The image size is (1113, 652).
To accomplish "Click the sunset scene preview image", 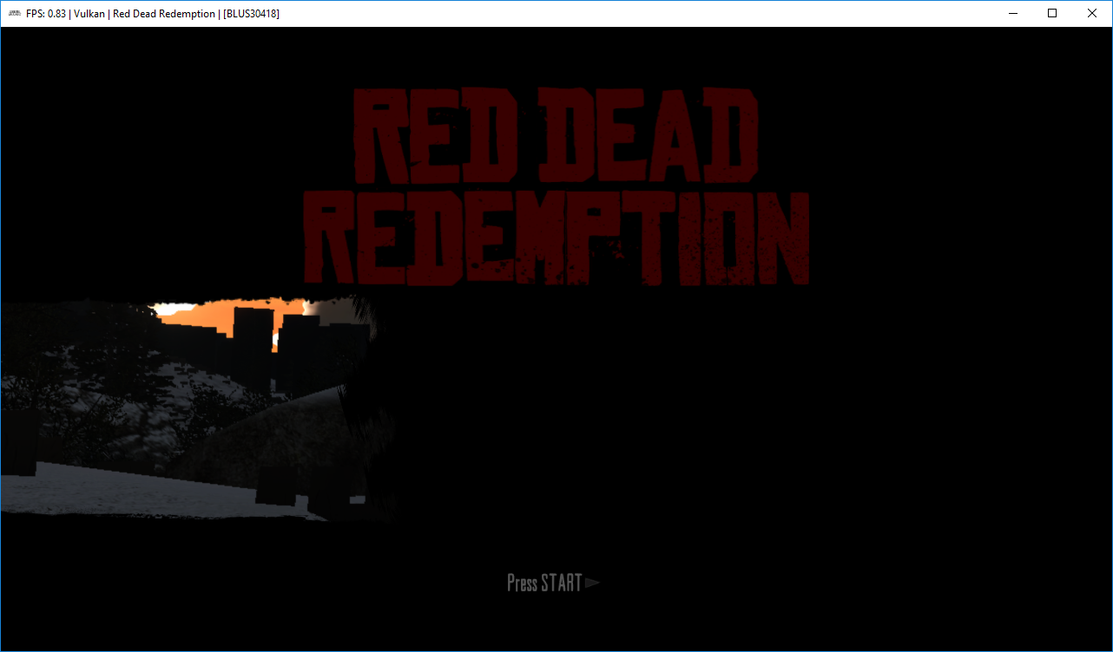I will 197,409.
